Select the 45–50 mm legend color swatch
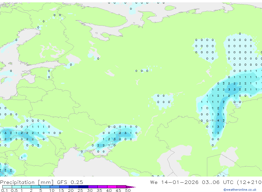Image resolution: width=262 pixels, height=192 pixels. [x=122, y=187]
